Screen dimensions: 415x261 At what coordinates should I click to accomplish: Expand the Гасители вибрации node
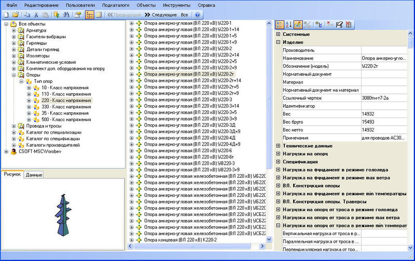[x=14, y=37]
